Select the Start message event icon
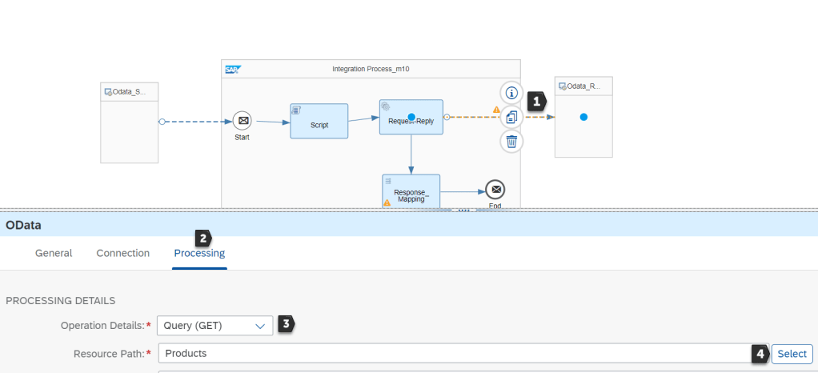This screenshot has width=818, height=373. click(x=243, y=121)
